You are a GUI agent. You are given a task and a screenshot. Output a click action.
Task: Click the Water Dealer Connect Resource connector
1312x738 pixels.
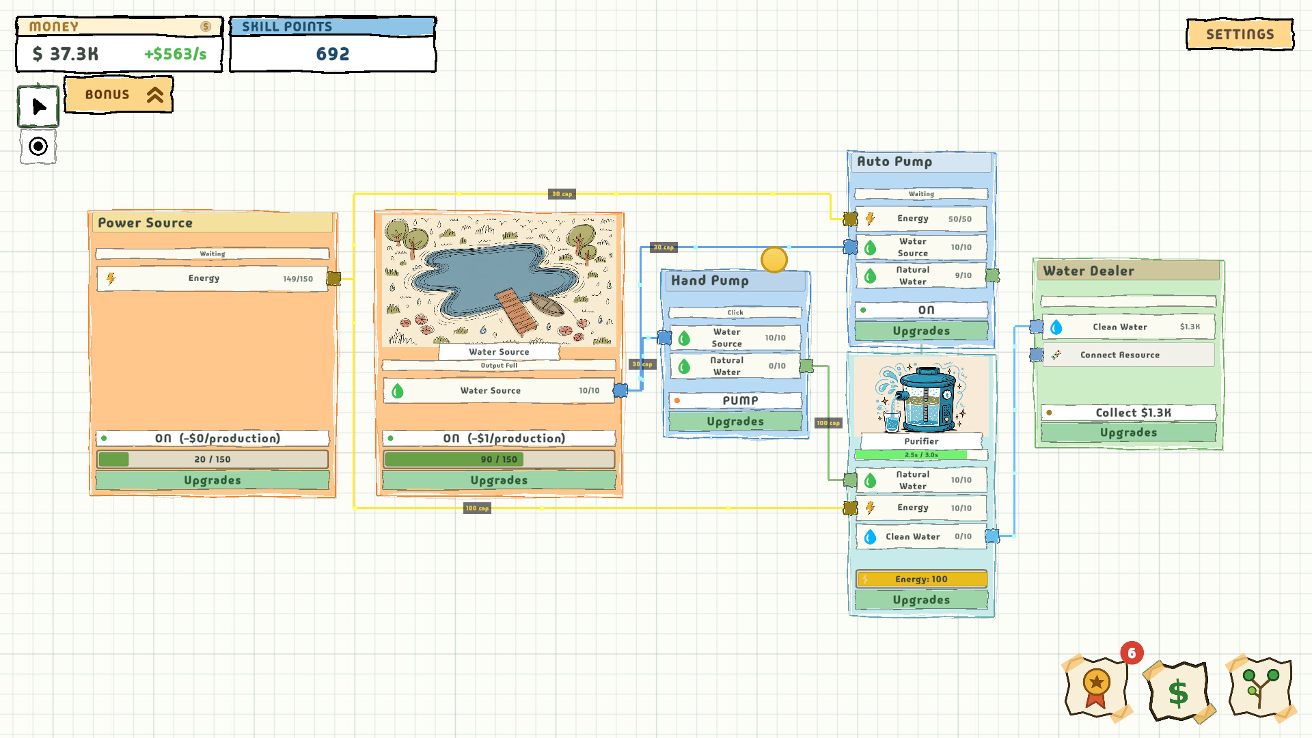coord(1037,355)
